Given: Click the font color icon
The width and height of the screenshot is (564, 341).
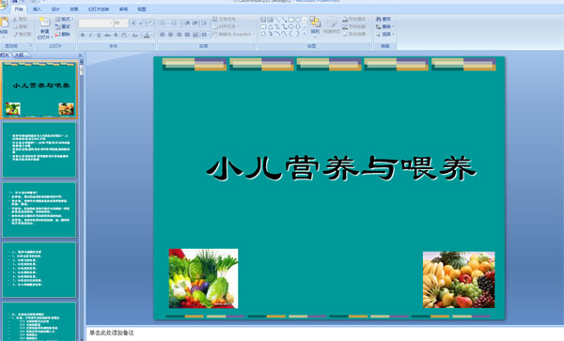Looking at the screenshot, I should (x=147, y=35).
